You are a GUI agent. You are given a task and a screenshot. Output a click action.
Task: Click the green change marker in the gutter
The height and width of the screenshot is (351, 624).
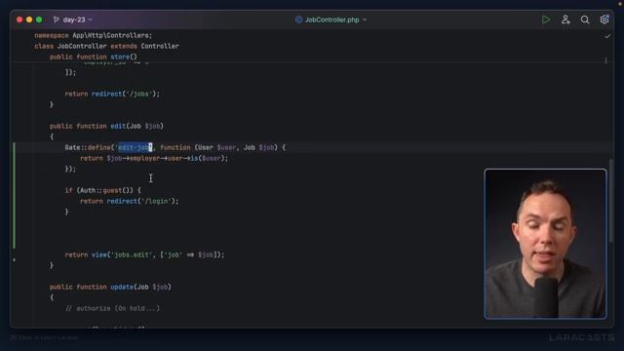[15, 195]
